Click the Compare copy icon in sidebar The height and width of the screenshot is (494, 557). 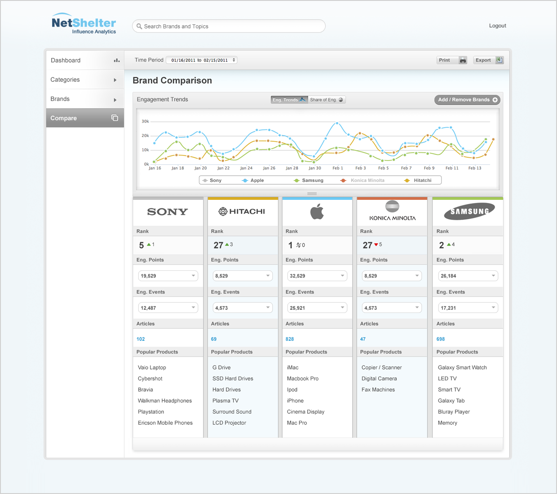point(115,118)
